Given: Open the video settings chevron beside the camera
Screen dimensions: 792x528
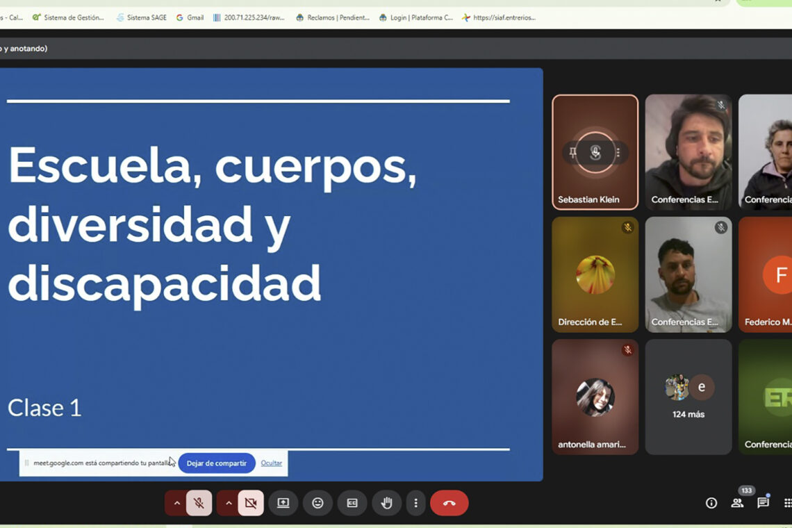Looking at the screenshot, I should pos(228,502).
